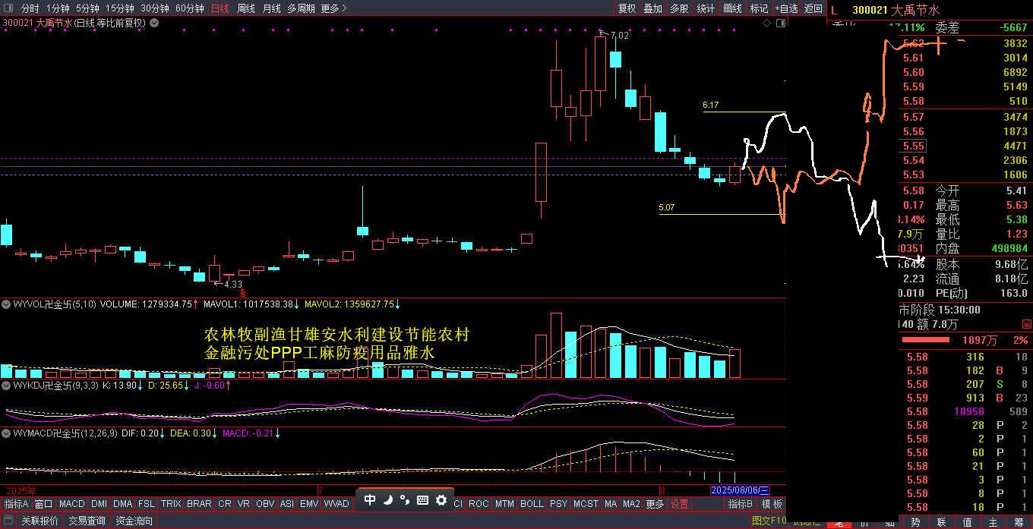Viewport: 1033px width, 529px height.
Task: Click the 势 tab at bottom right
Action: 915,522
